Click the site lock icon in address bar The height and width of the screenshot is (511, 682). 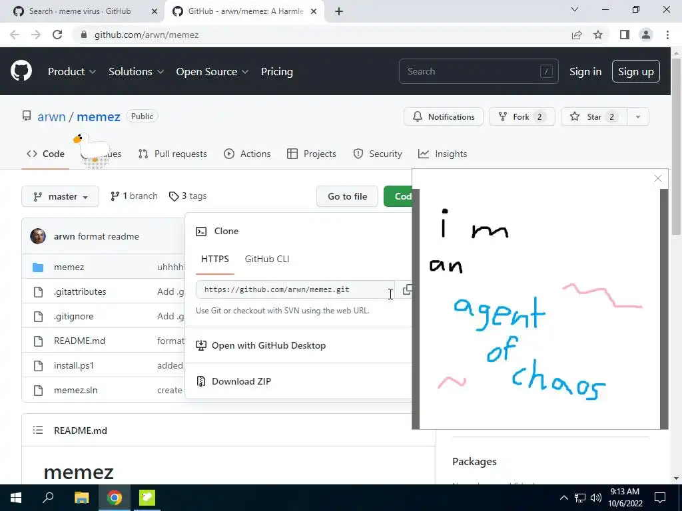tap(84, 35)
